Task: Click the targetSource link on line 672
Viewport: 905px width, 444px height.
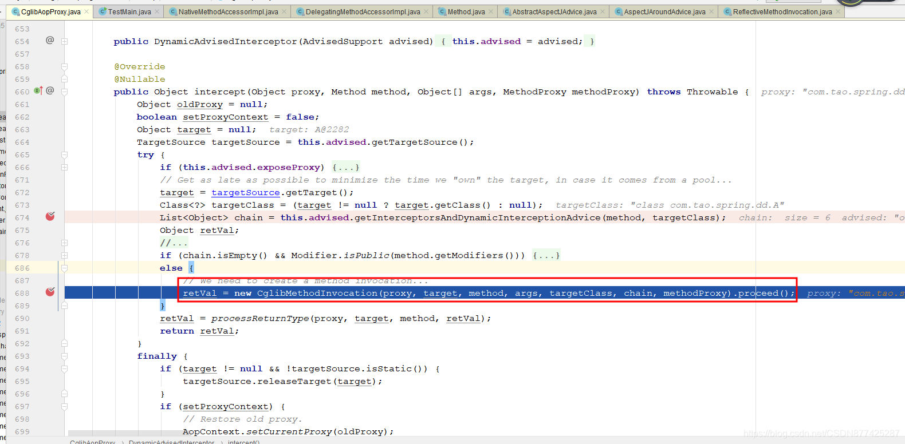Action: pyautogui.click(x=246, y=192)
